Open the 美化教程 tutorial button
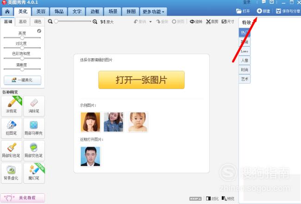 [23, 198]
